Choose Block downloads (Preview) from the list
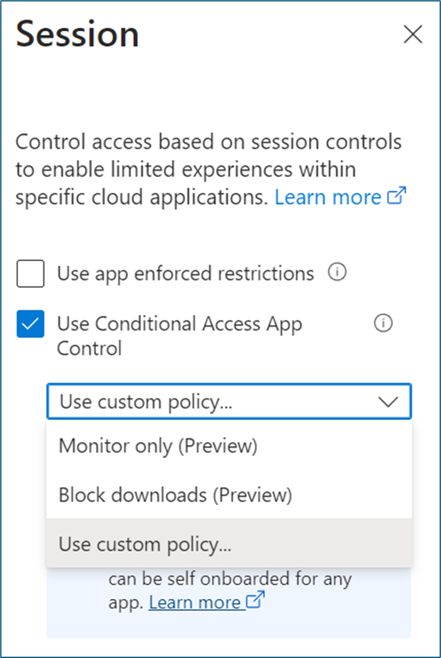Screen dimensions: 441x658 pyautogui.click(x=175, y=495)
